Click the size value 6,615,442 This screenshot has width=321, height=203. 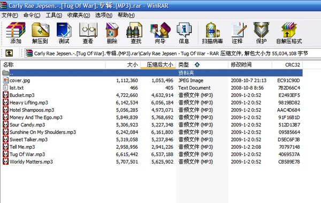click(127, 155)
